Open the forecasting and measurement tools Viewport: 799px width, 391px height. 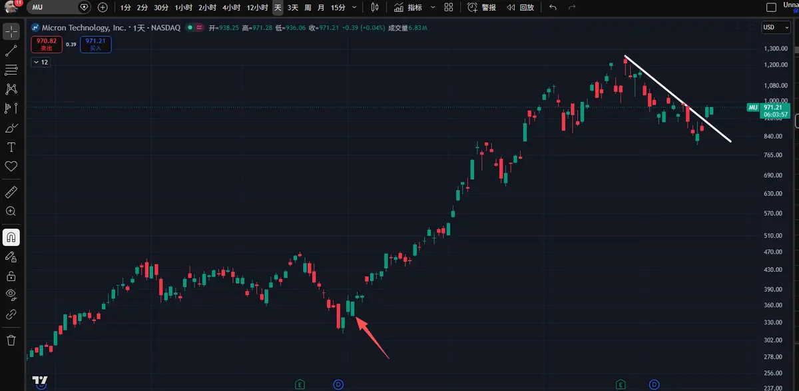pyautogui.click(x=11, y=109)
